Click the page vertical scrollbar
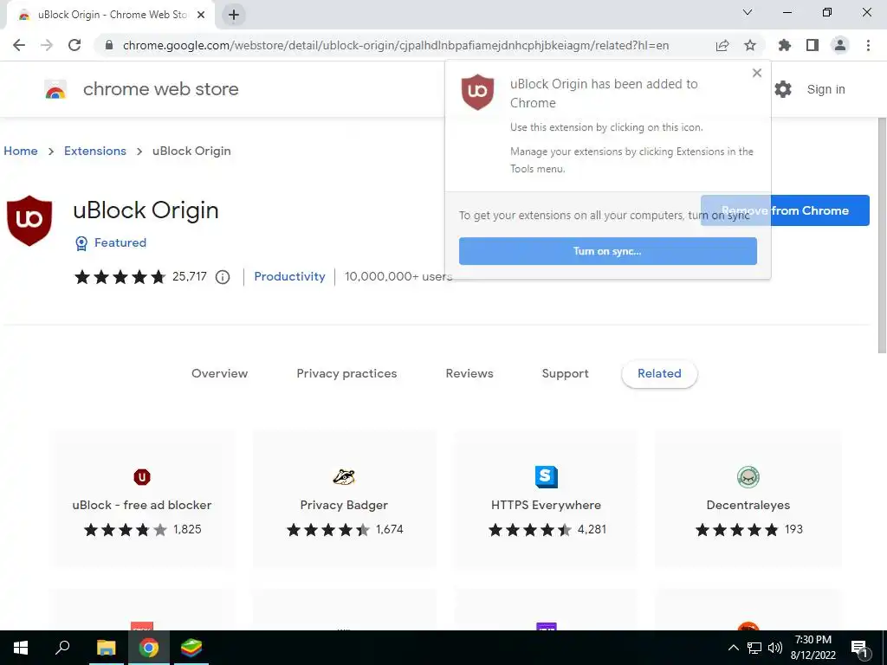The width and height of the screenshot is (887, 665). pyautogui.click(x=882, y=235)
